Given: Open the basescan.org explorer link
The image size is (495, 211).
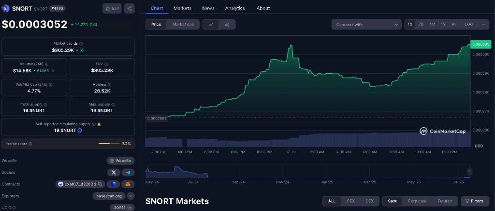Looking at the screenshot, I should 109,196.
